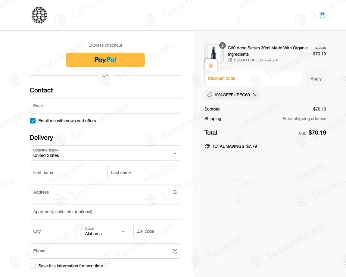
Task: Click the phone field help question icon
Action: [x=175, y=251]
